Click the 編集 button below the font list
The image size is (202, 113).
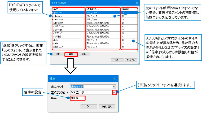click(71, 54)
